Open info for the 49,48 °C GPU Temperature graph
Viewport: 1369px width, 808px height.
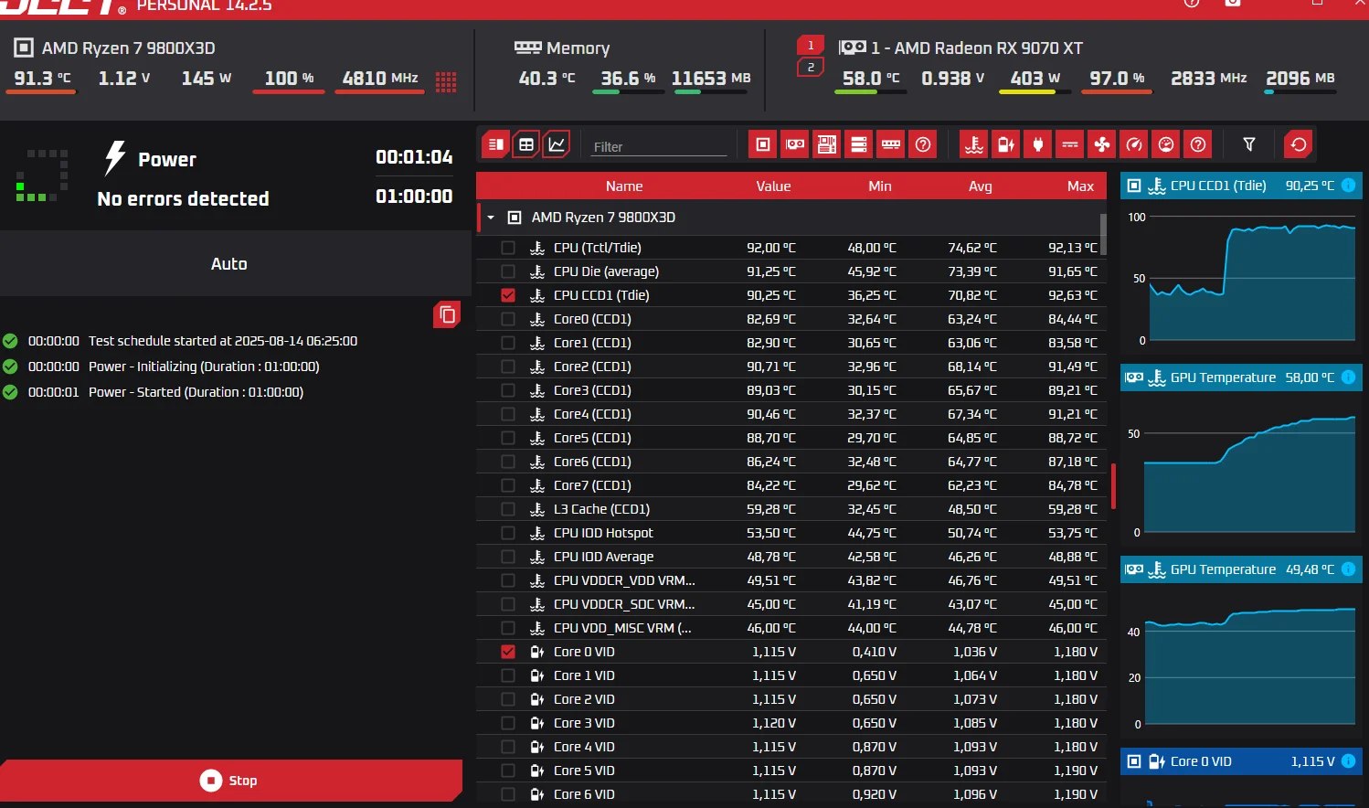[x=1348, y=569]
